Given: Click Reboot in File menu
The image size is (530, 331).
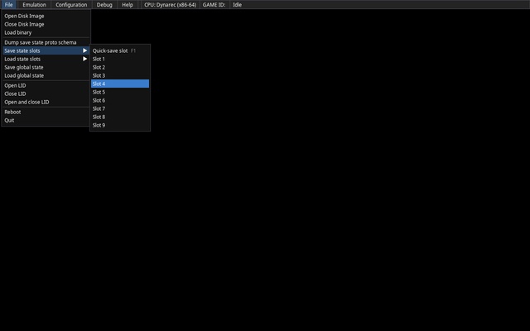Looking at the screenshot, I should pyautogui.click(x=46, y=112).
